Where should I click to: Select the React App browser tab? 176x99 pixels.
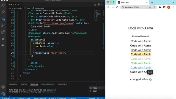pyautogui.click(x=133, y=2)
